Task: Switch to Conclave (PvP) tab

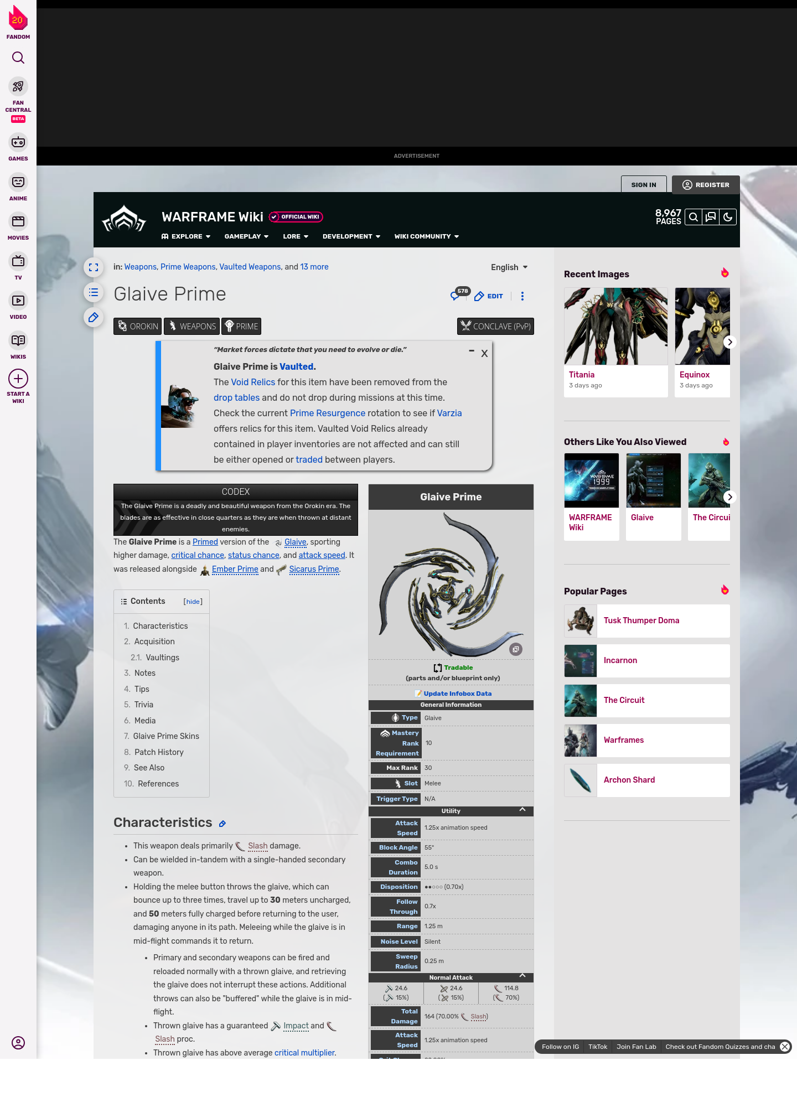Action: coord(495,327)
